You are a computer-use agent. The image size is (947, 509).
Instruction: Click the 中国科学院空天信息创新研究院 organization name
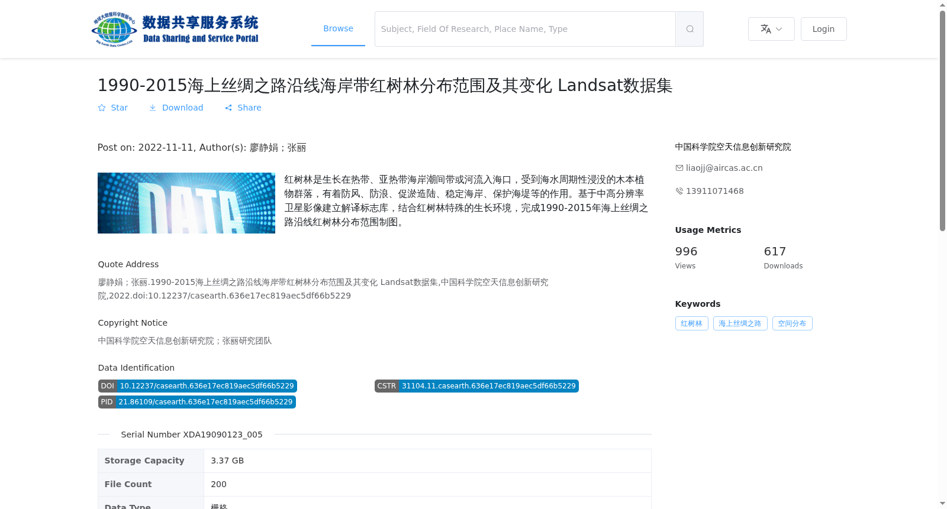click(x=733, y=147)
